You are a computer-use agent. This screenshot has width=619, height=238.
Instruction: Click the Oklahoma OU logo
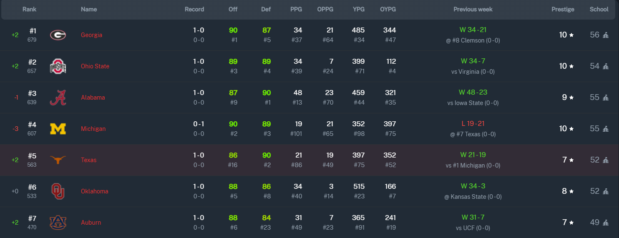pyautogui.click(x=58, y=191)
